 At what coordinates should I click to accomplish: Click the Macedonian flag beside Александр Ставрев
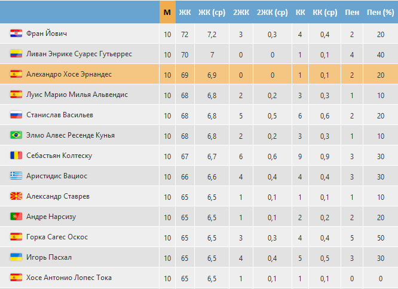coord(16,196)
